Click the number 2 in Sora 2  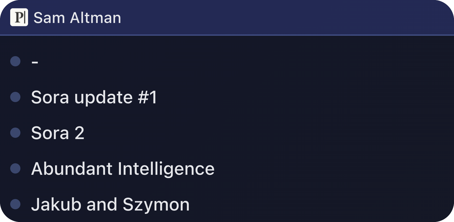point(79,133)
